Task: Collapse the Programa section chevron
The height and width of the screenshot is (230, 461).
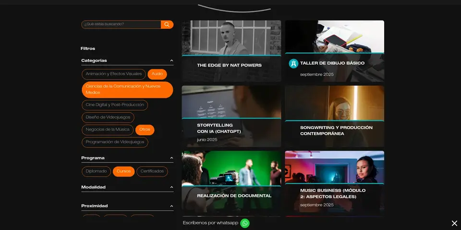Action: tap(171, 158)
